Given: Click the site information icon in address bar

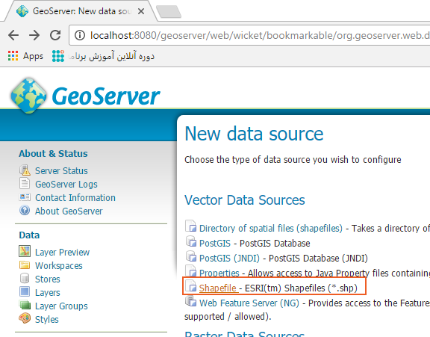Looking at the screenshot, I should [80, 35].
